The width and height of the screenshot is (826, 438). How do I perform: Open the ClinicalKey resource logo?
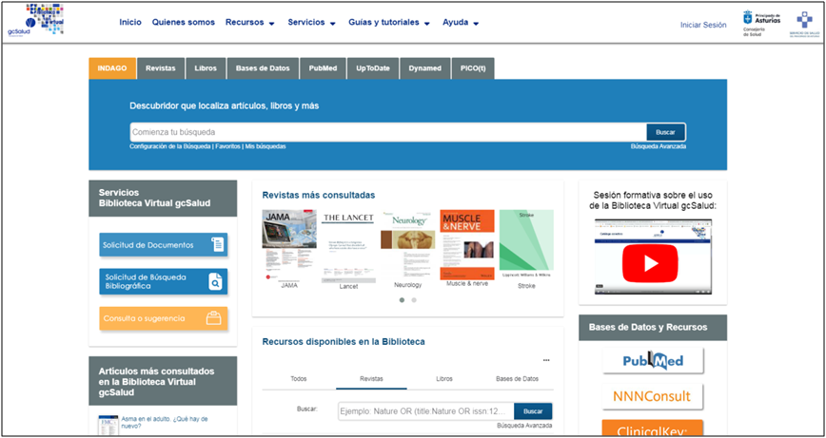point(652,429)
